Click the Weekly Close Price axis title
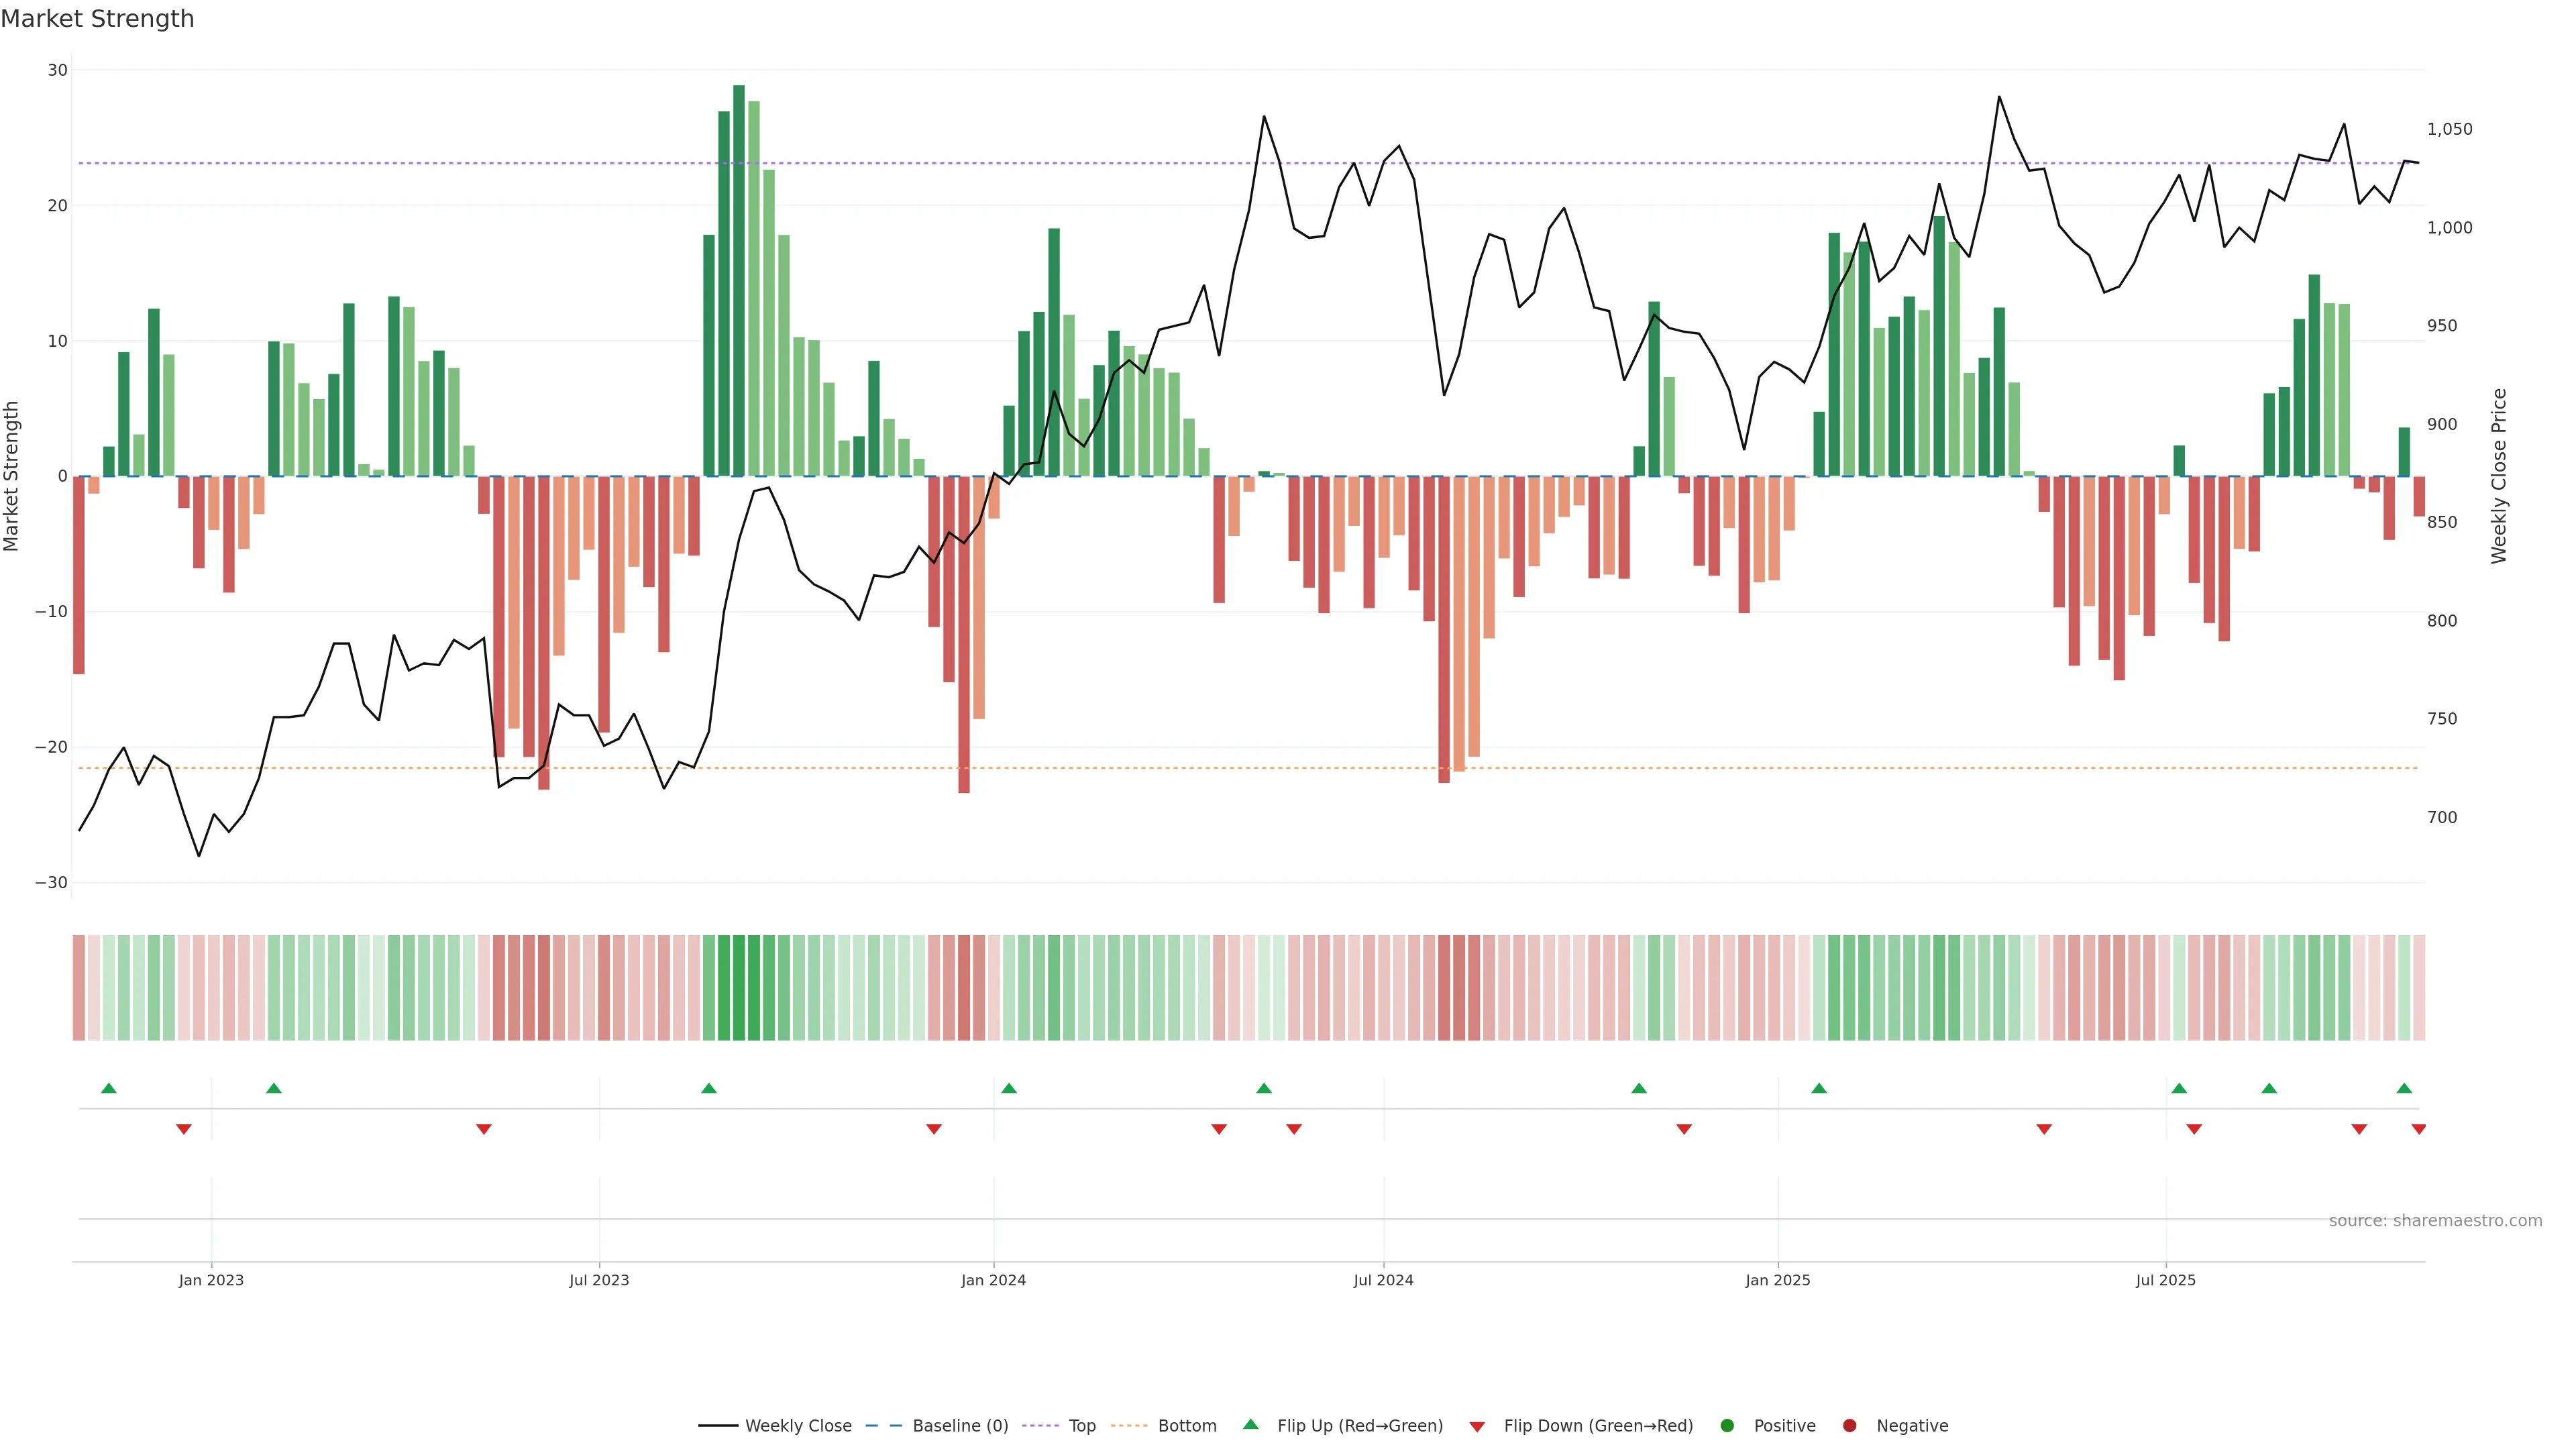Screen dimensions: 2576x1449 click(2499, 476)
